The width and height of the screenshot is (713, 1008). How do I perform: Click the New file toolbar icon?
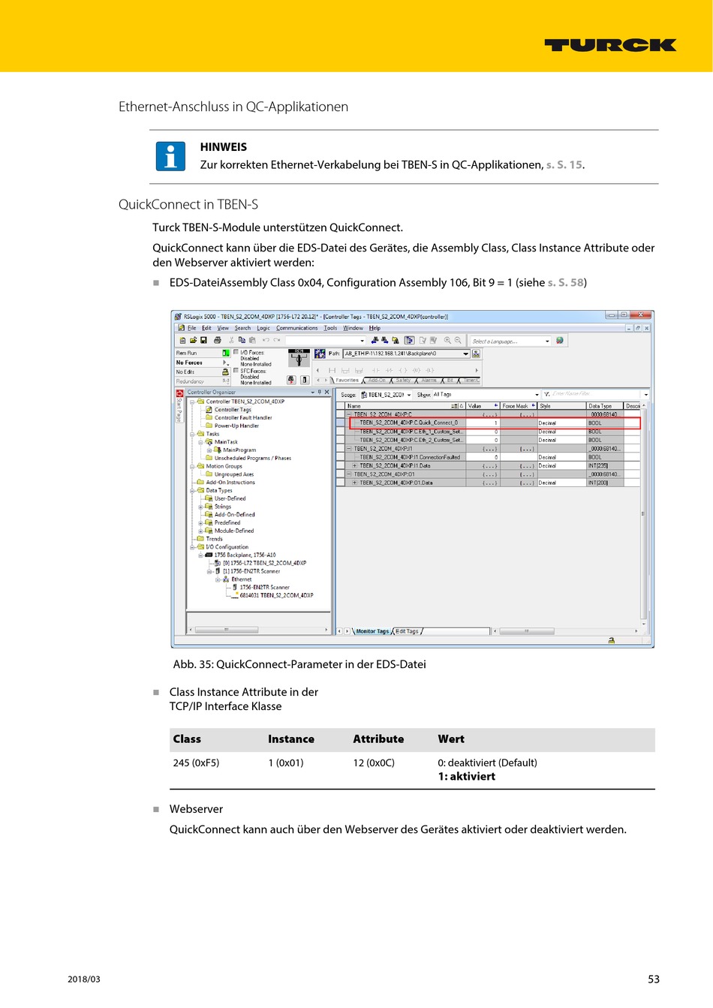click(182, 340)
